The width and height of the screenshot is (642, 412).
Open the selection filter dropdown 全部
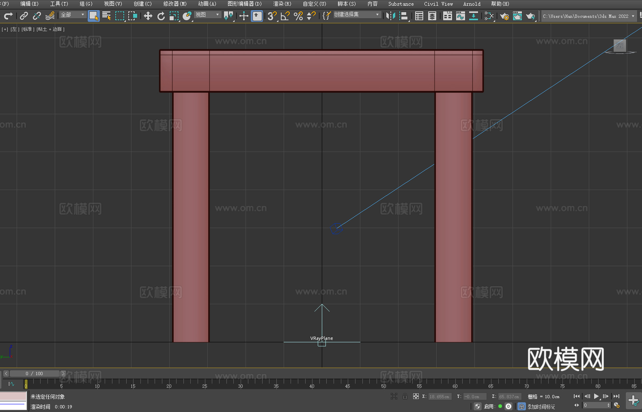pos(73,15)
